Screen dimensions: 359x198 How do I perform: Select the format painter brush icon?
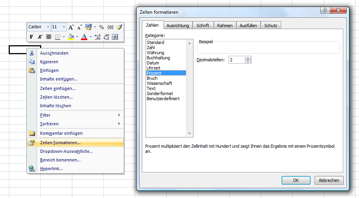click(x=119, y=27)
